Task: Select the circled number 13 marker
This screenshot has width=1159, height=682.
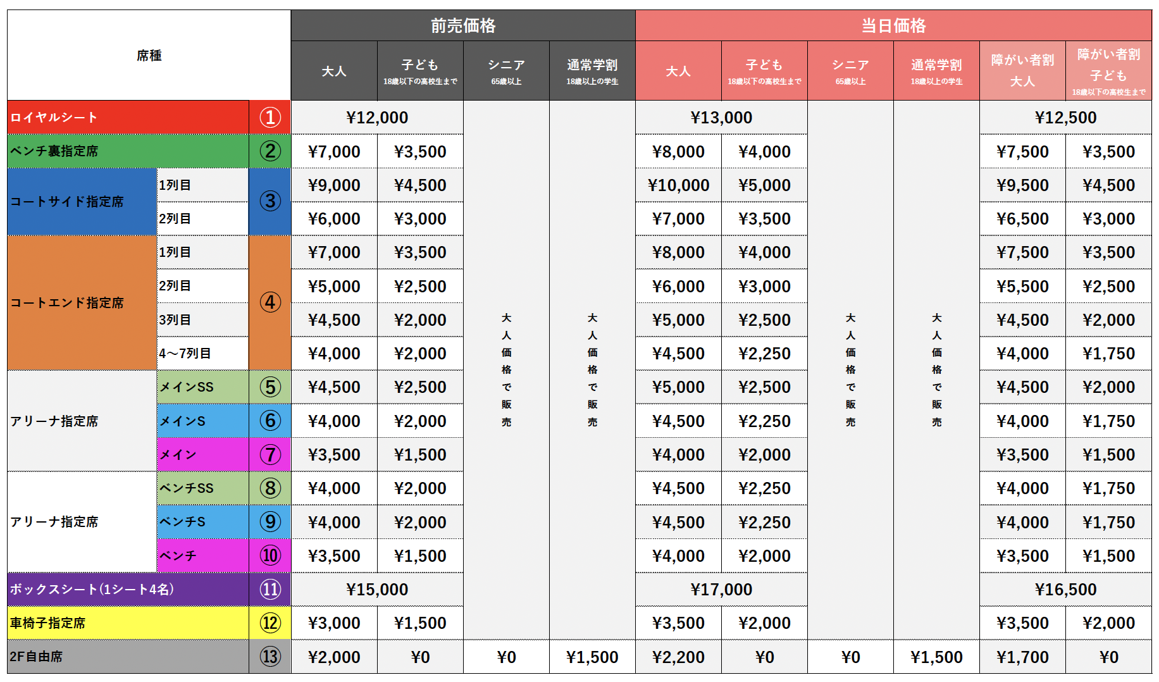Action: [x=270, y=657]
